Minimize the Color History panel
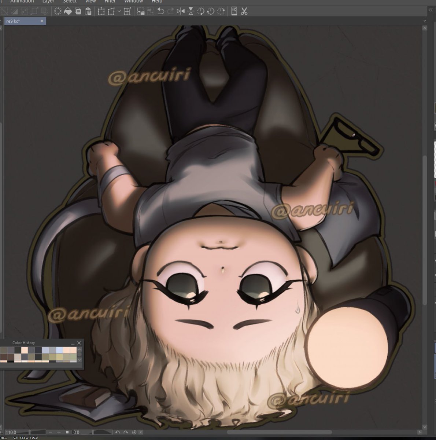 click(x=72, y=343)
